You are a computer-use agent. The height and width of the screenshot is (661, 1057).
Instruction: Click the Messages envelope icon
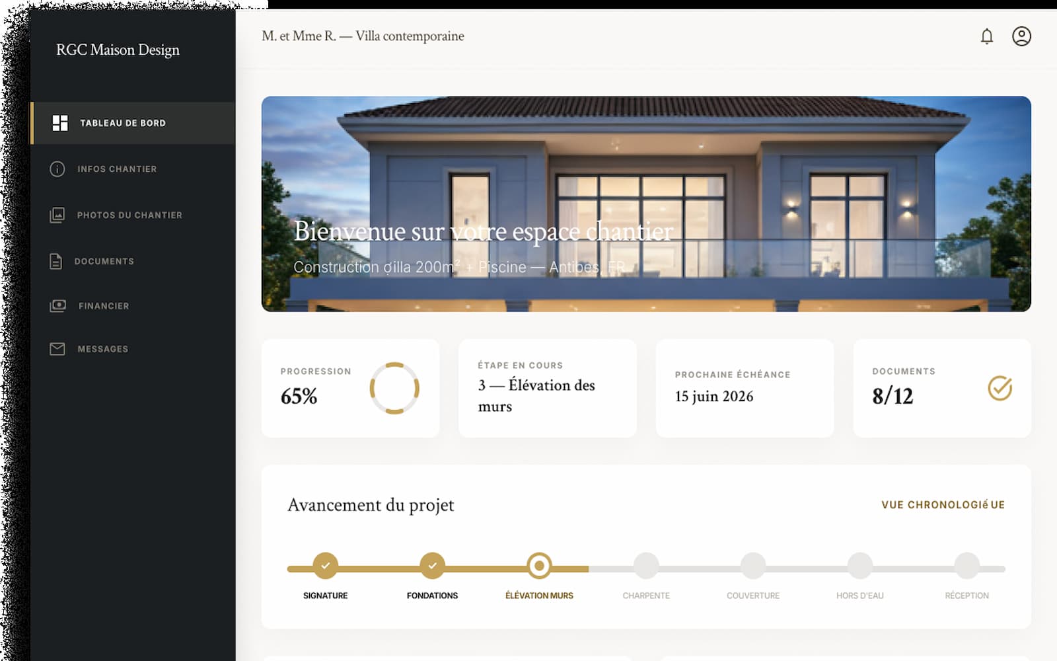point(57,349)
